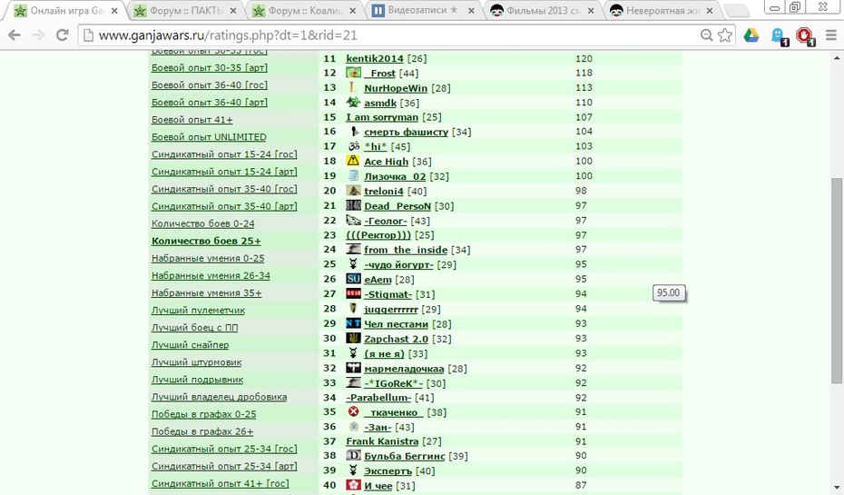Open rating Набранные умения 35+
Screen dimensions: 844x495
click(207, 293)
